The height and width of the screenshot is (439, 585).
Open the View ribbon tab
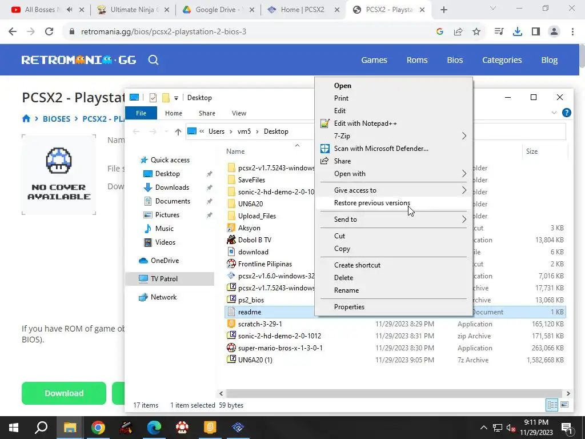[239, 113]
